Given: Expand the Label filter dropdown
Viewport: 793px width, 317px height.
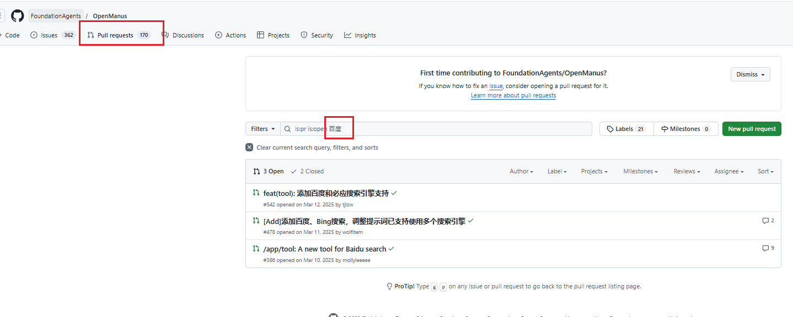Looking at the screenshot, I should click(557, 171).
